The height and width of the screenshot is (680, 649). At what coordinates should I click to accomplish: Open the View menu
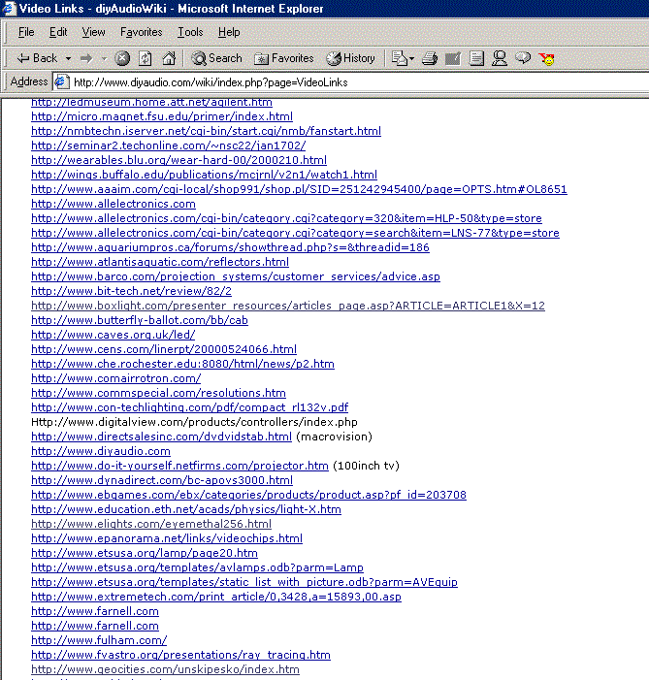point(94,32)
